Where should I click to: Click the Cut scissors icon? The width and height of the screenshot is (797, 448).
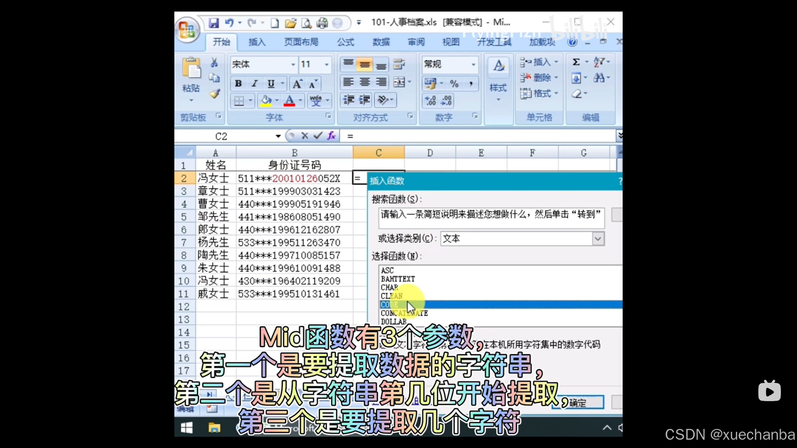pyautogui.click(x=214, y=63)
